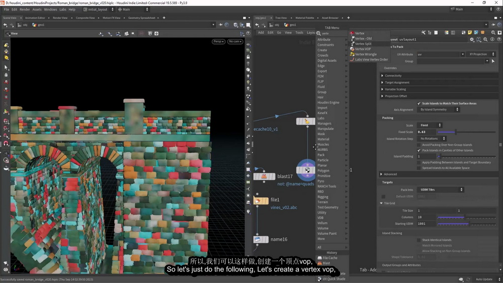This screenshot has height=283, width=503.
Task: Switch to the Render View tab
Action: click(60, 18)
